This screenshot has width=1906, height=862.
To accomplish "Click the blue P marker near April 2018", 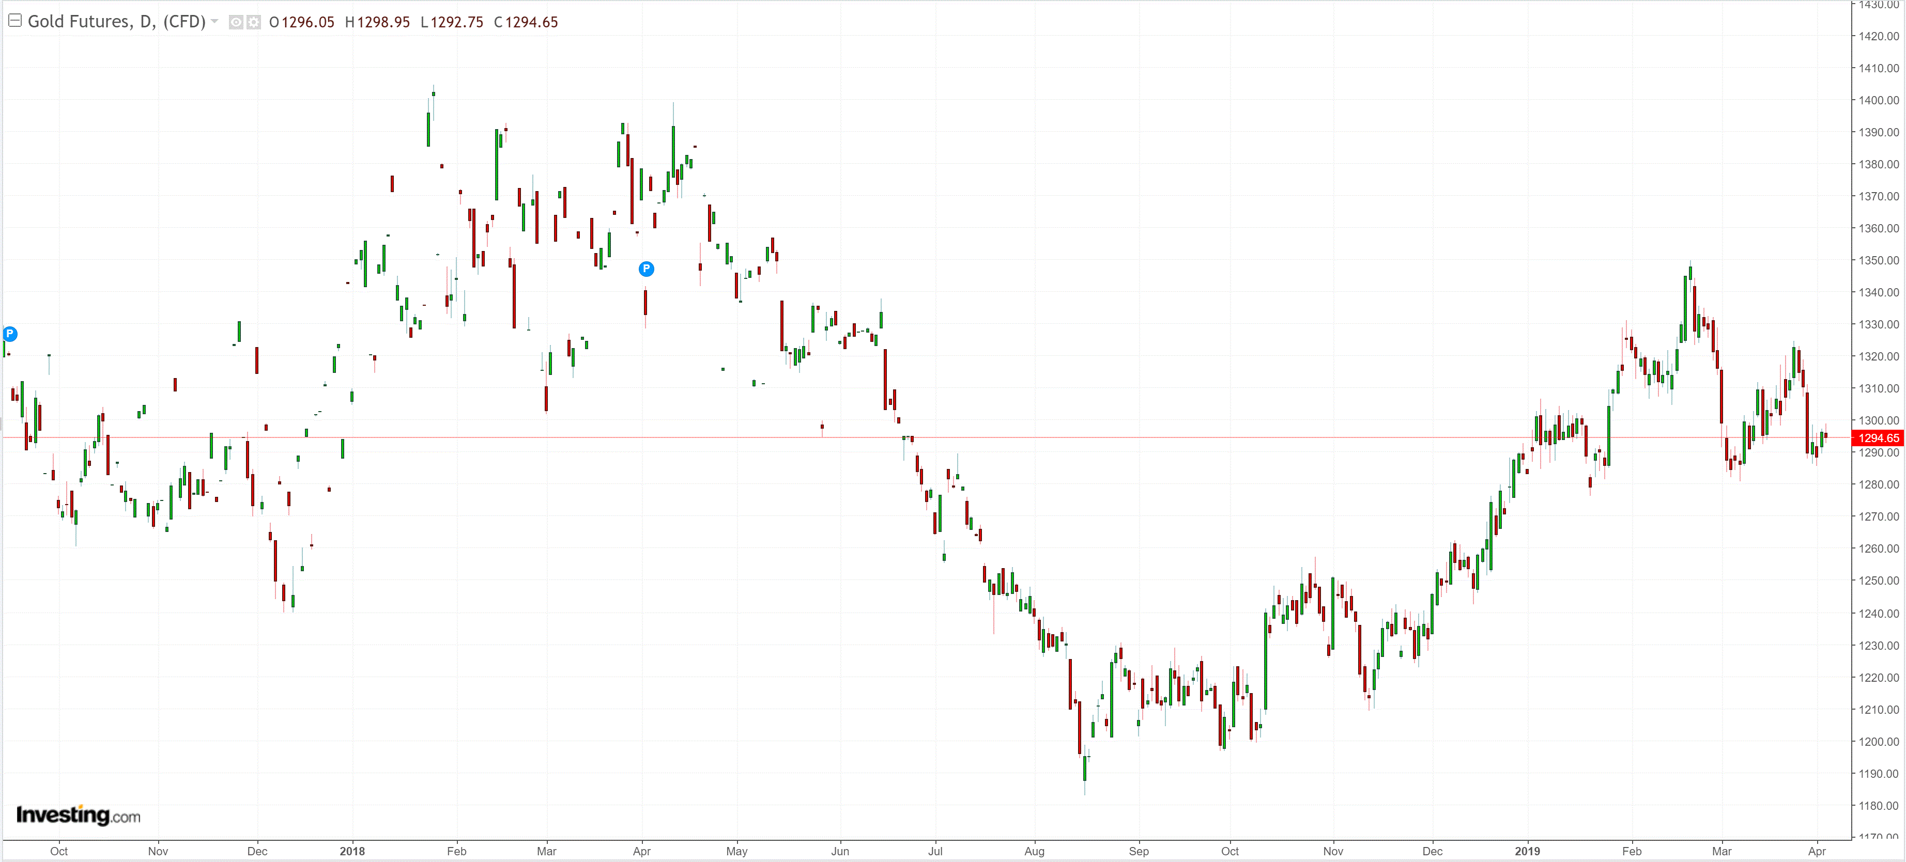I will (646, 269).
